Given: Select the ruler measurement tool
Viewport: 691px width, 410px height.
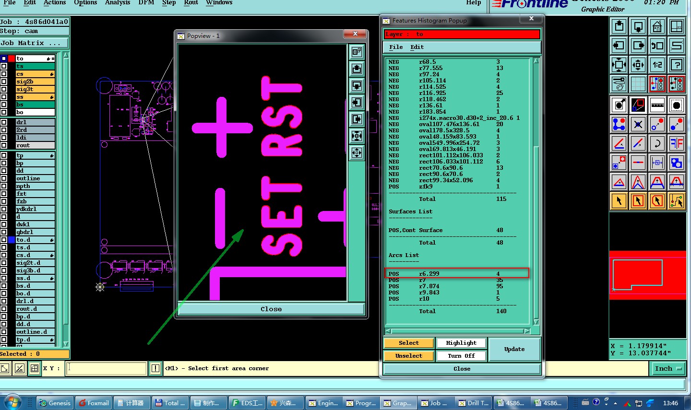Looking at the screenshot, I should point(657,105).
